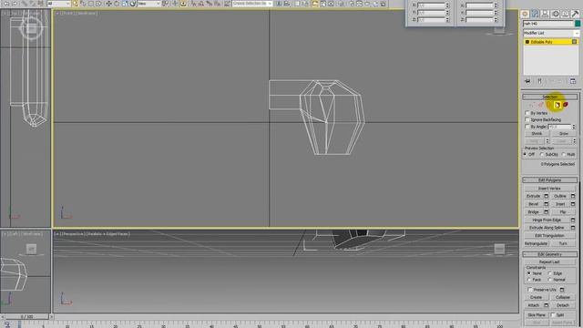Select Vertex sub-object level icon

coord(532,105)
